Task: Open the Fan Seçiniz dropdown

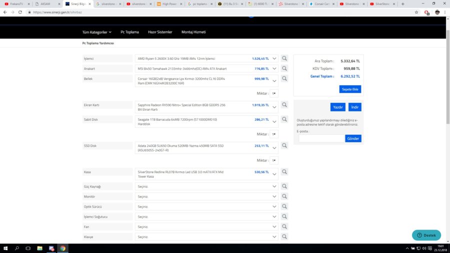Action: pyautogui.click(x=206, y=227)
